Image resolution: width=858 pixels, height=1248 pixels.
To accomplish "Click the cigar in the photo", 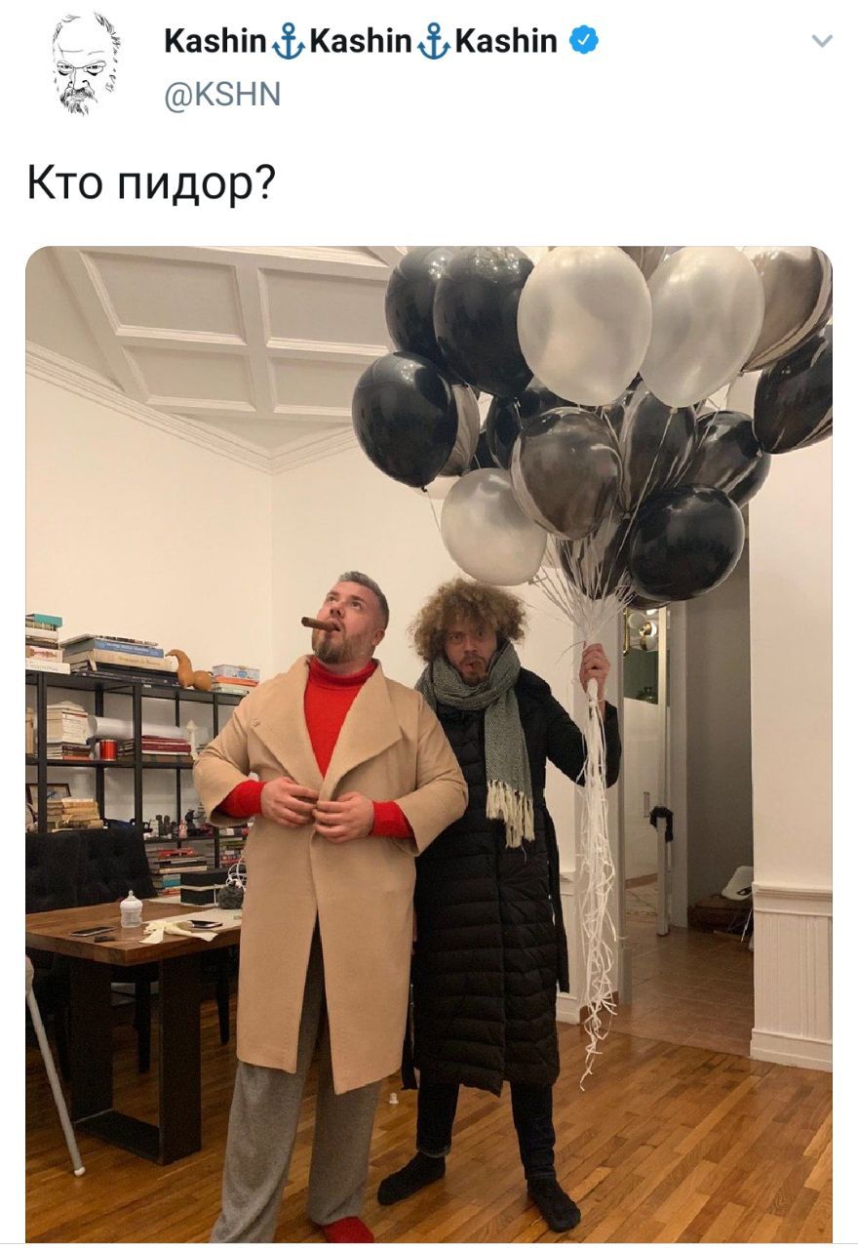I will click(319, 623).
